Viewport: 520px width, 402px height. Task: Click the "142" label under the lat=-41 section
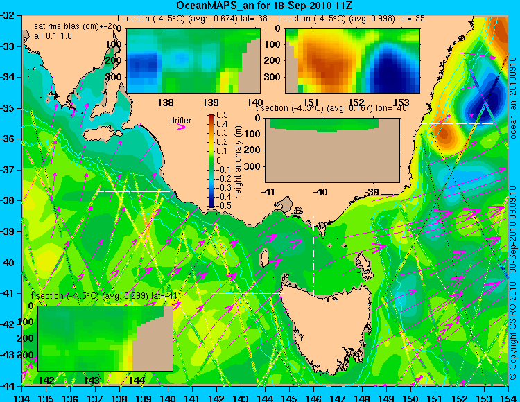coord(46,380)
